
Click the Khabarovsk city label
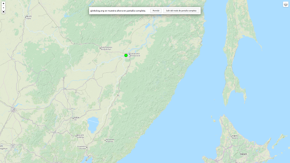135,55
